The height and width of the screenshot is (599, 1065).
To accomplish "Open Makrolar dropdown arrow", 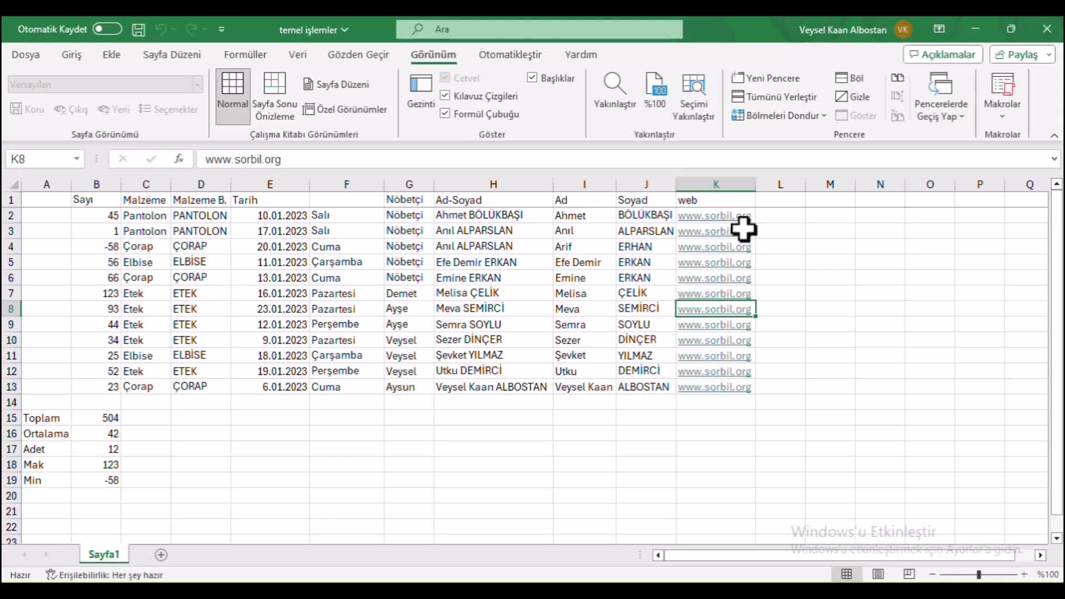I will (x=1002, y=116).
